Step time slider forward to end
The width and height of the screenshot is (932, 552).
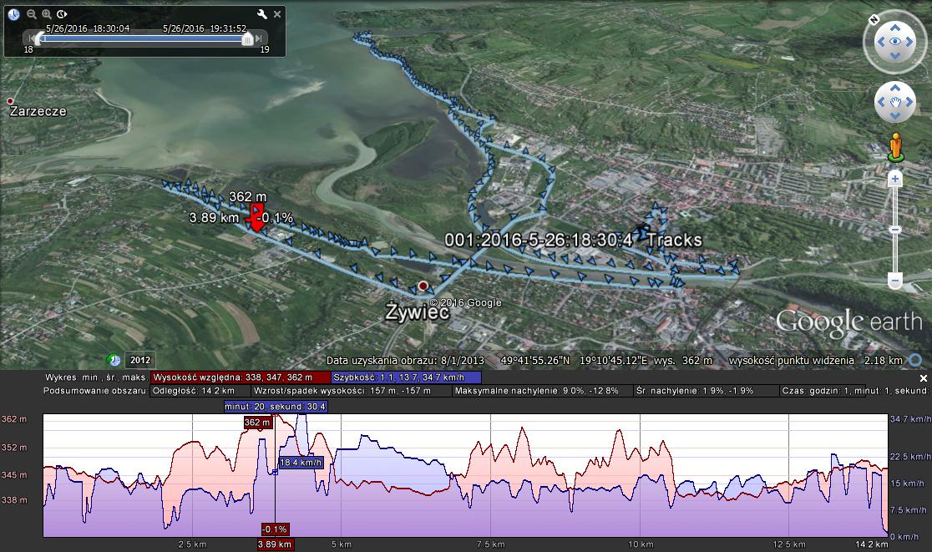point(259,38)
